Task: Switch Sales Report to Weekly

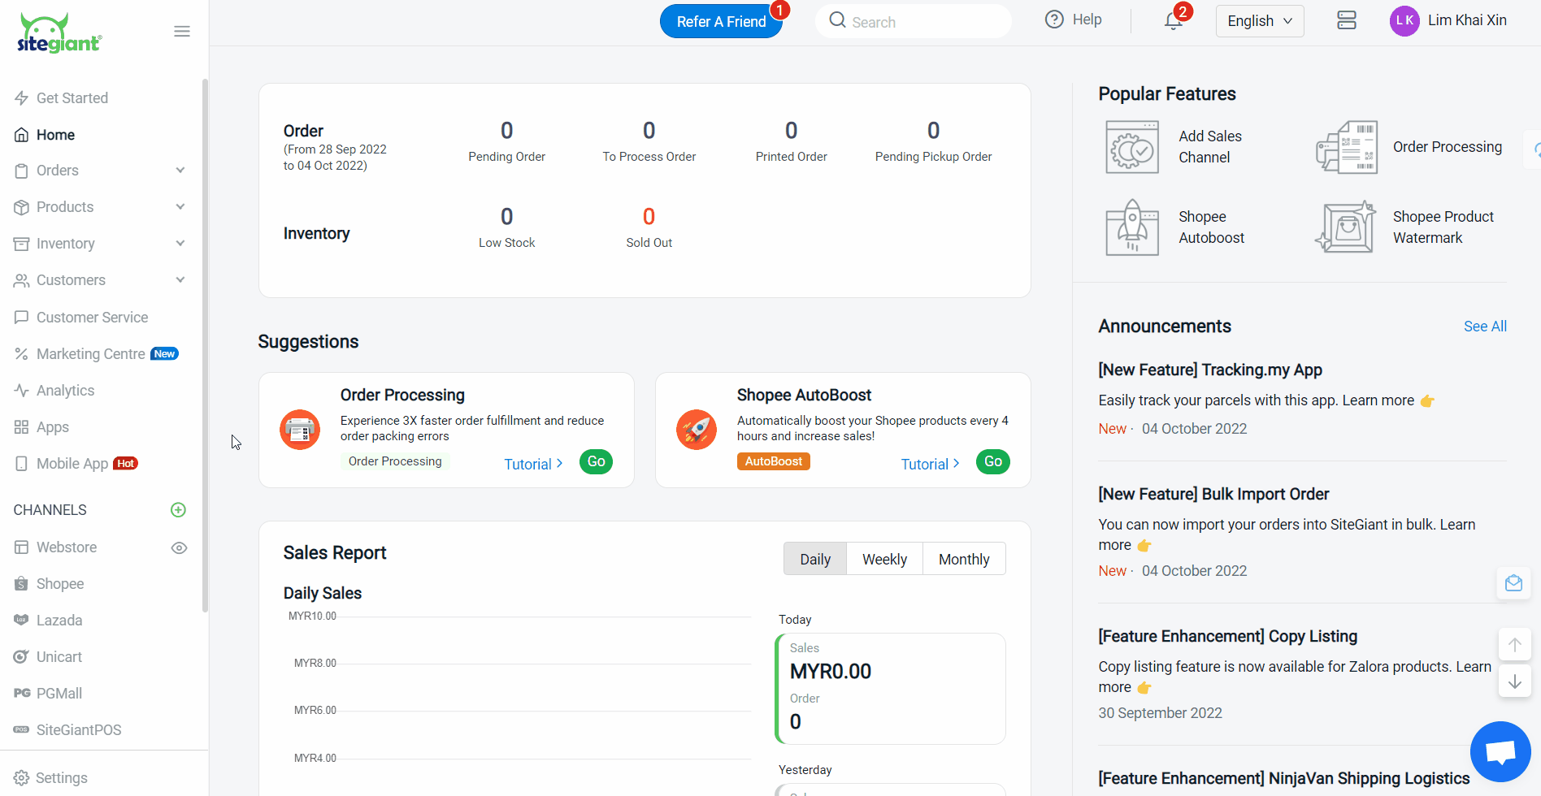Action: (x=884, y=559)
